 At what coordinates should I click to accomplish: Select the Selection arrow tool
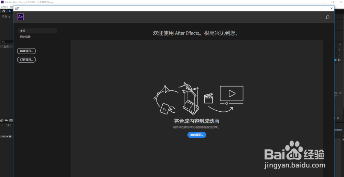pos(10,11)
